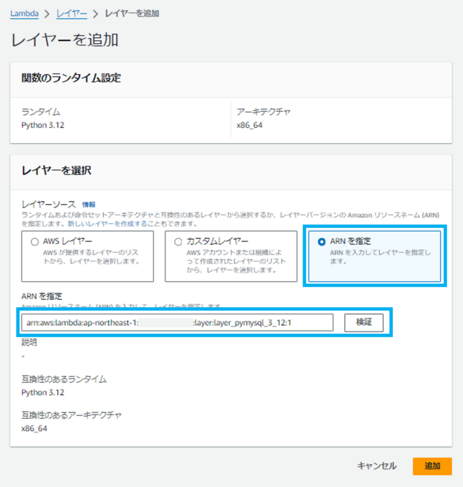Click the レイヤーを選択 section header
The width and height of the screenshot is (463, 487).
click(56, 170)
